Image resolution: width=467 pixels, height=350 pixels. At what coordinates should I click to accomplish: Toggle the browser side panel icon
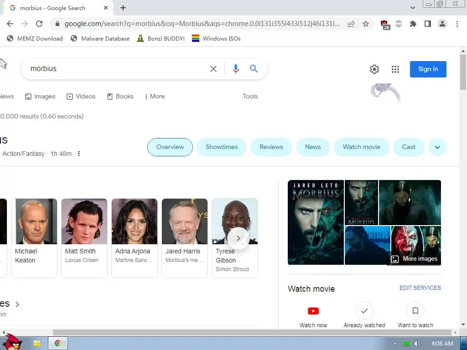428,24
